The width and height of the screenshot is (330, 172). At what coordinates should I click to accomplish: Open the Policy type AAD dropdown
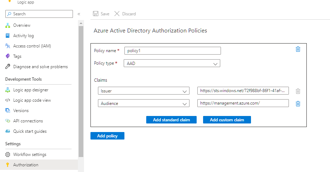172,64
